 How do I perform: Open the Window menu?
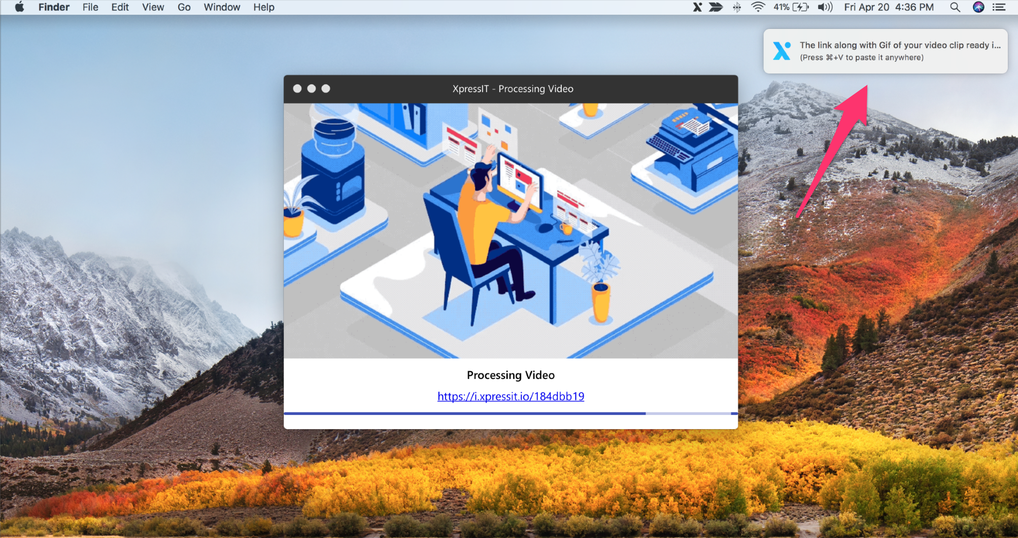point(222,7)
